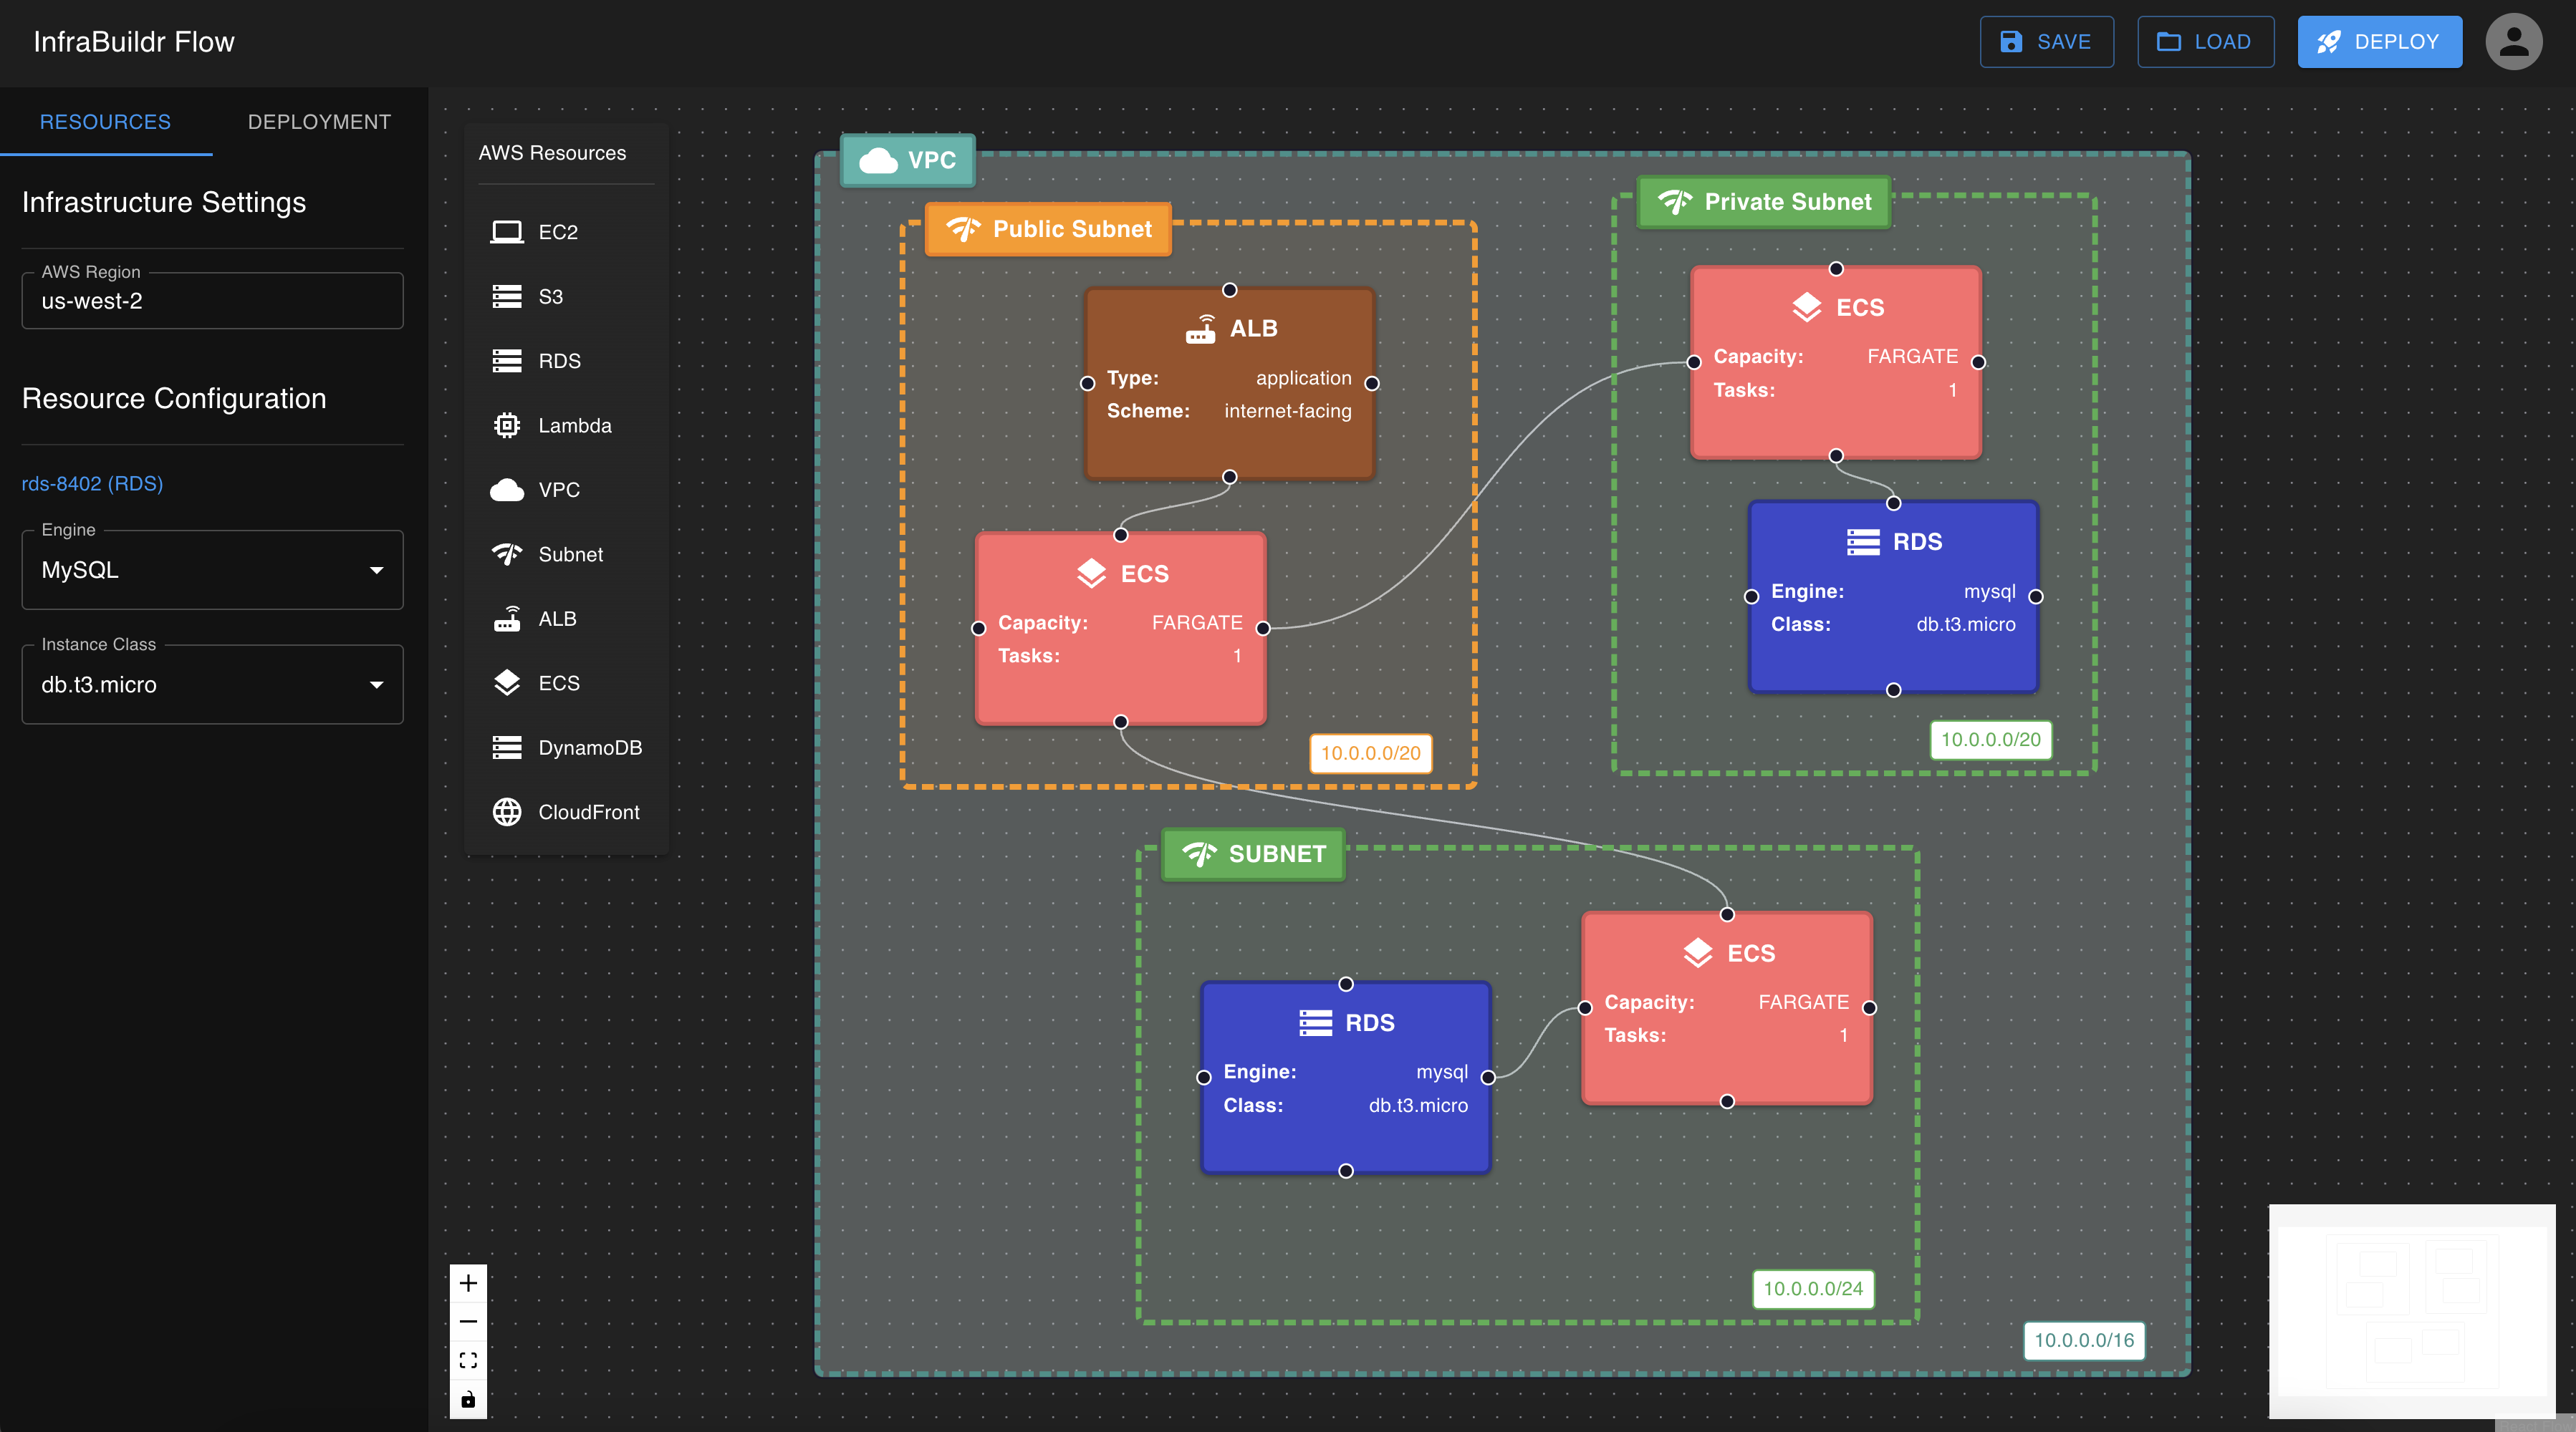Click the 10.0.0.0/16 VPC CIDR badge
Screen dimensions: 2576x1432
(x=2084, y=1340)
